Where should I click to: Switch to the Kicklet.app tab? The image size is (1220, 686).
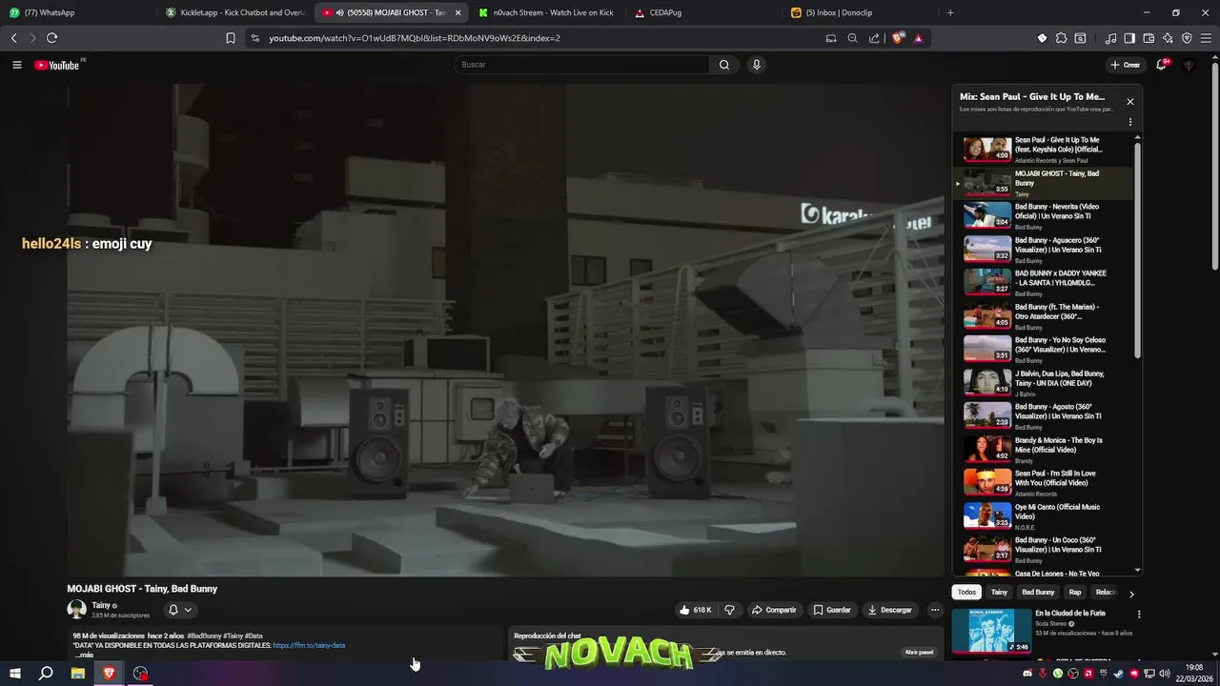point(235,12)
